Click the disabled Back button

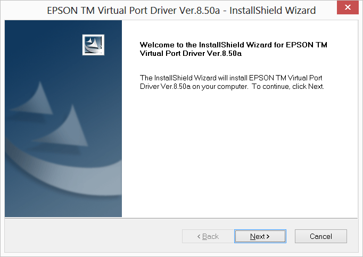tap(208, 236)
